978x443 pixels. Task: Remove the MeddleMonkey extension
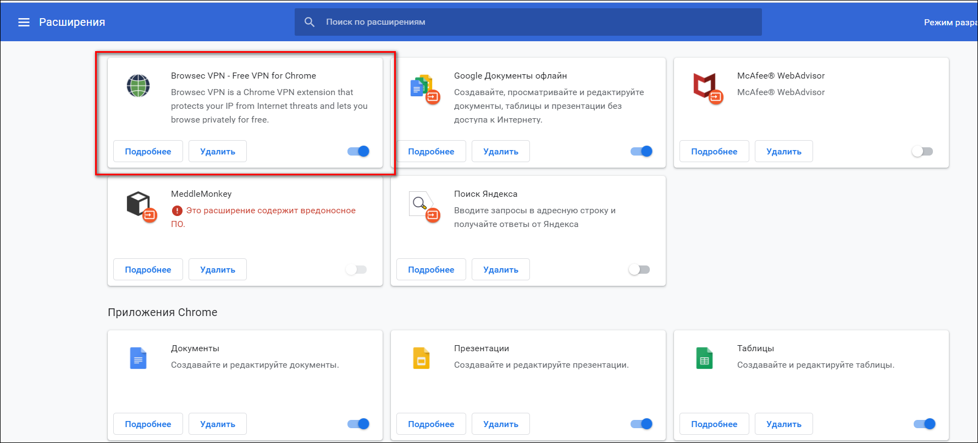[218, 269]
